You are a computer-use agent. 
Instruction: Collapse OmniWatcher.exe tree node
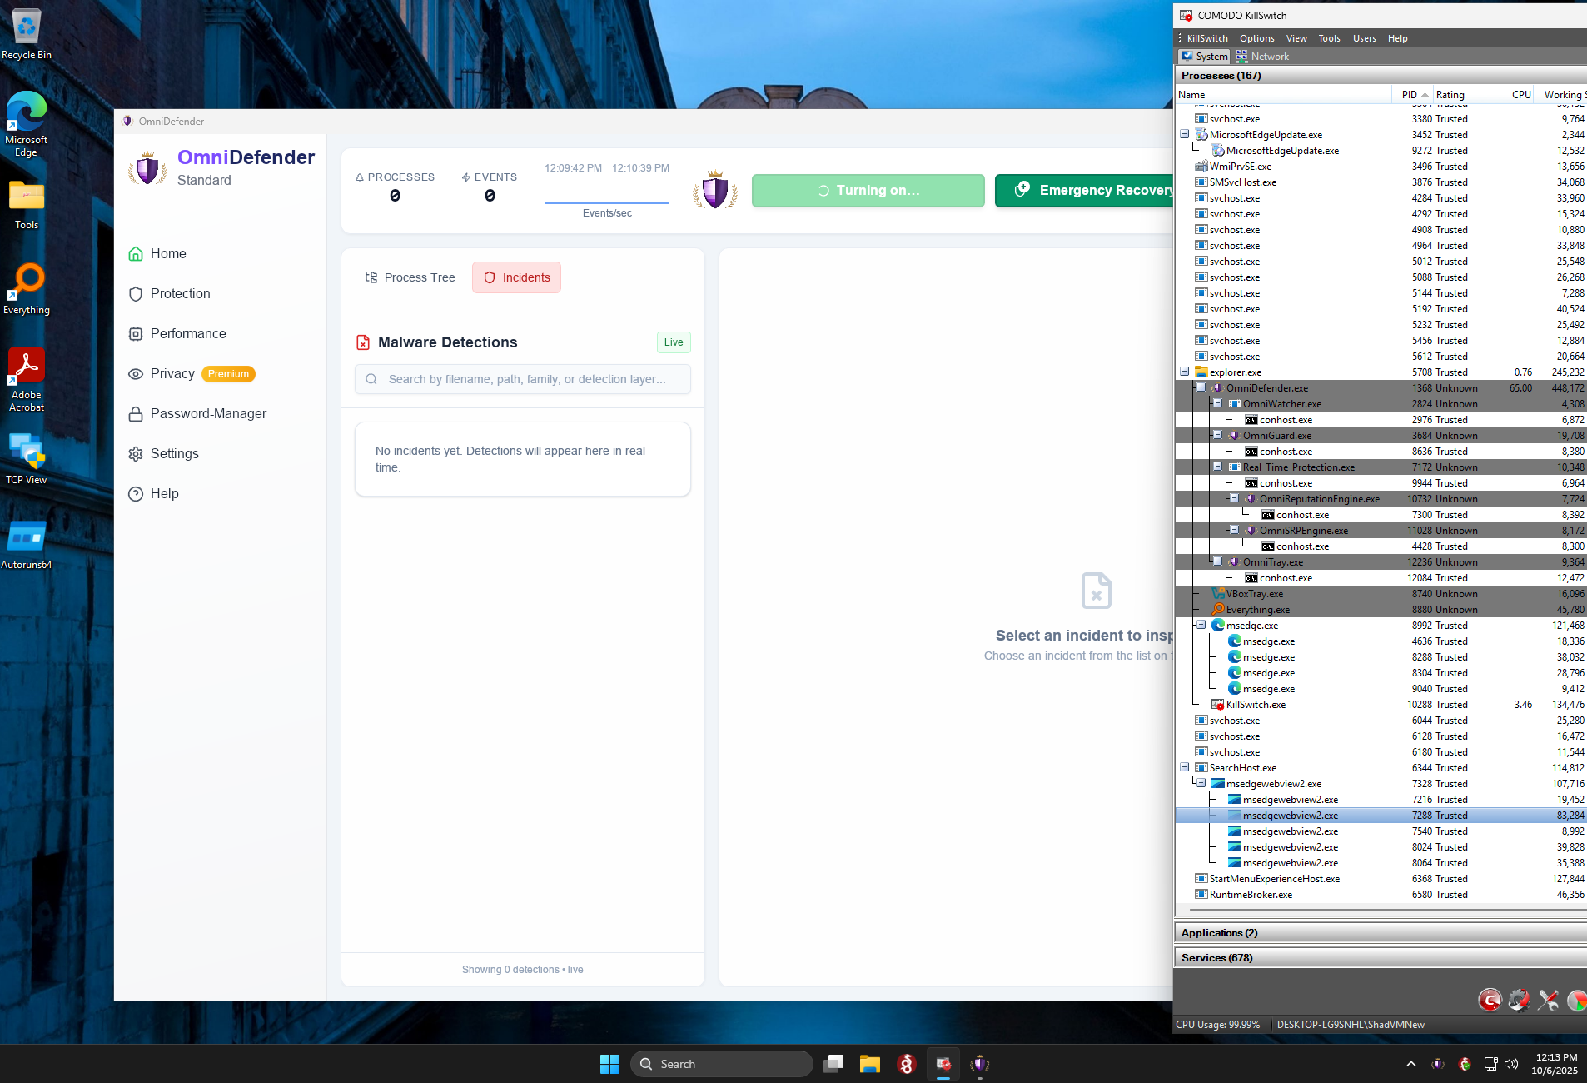point(1217,404)
